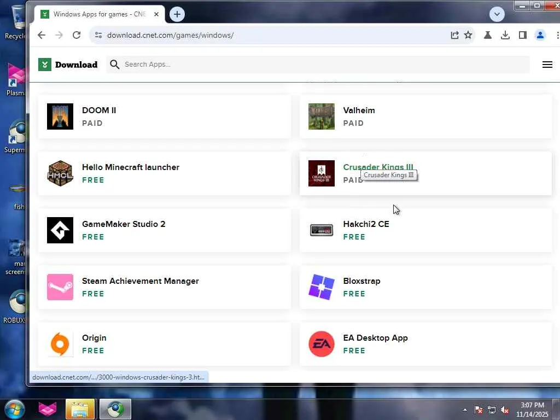This screenshot has width=560, height=420.
Task: Reload the CNET download page
Action: point(77,35)
